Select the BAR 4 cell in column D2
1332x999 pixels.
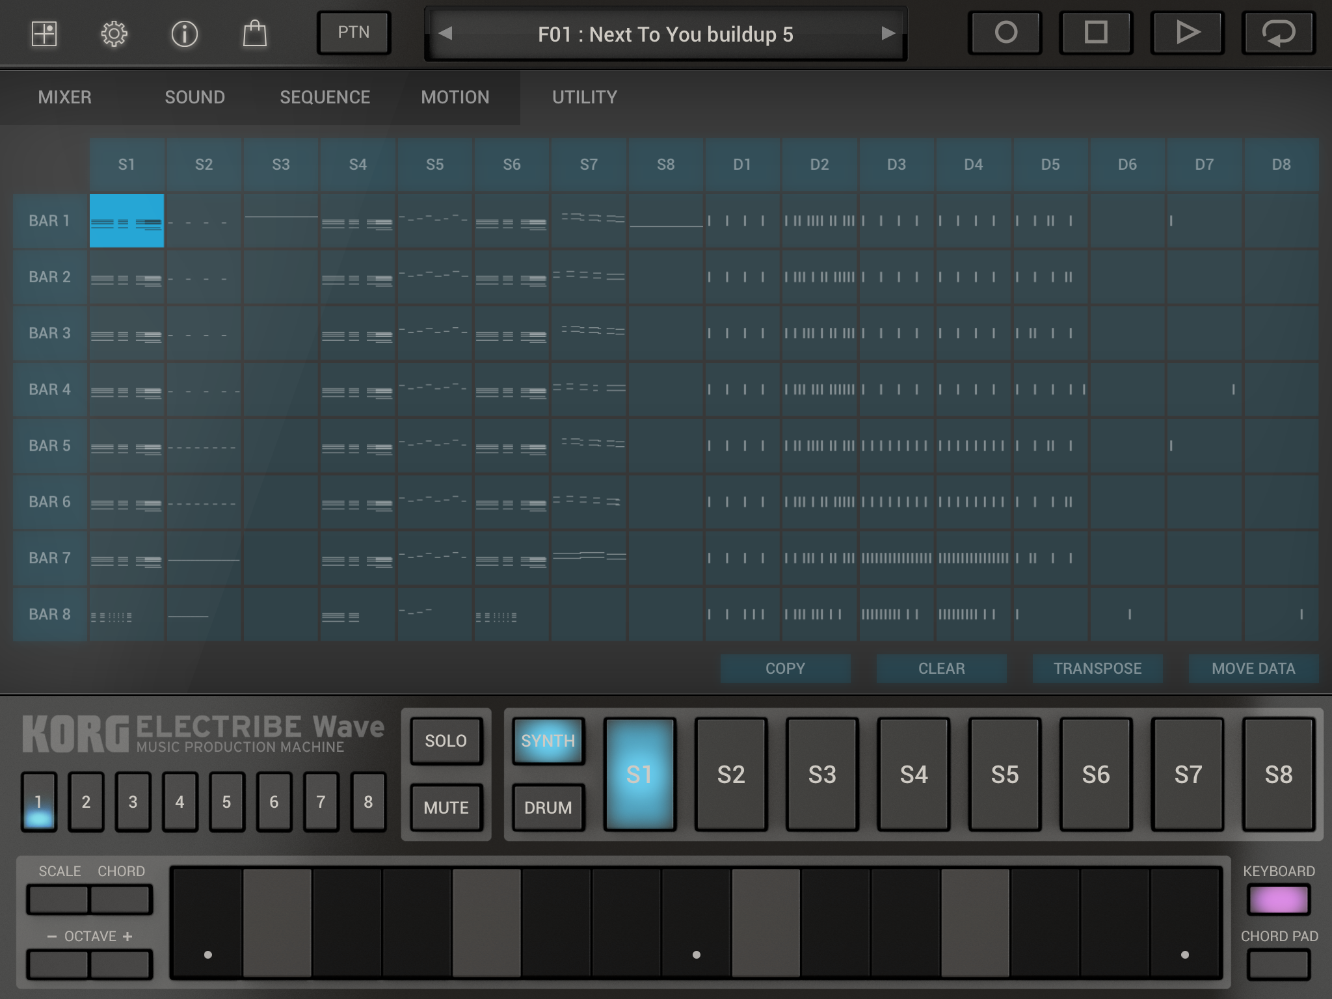819,390
